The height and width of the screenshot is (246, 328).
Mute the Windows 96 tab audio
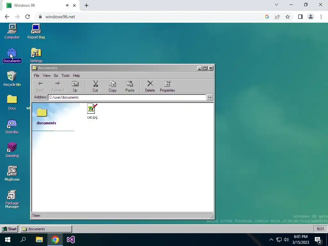click(67, 5)
